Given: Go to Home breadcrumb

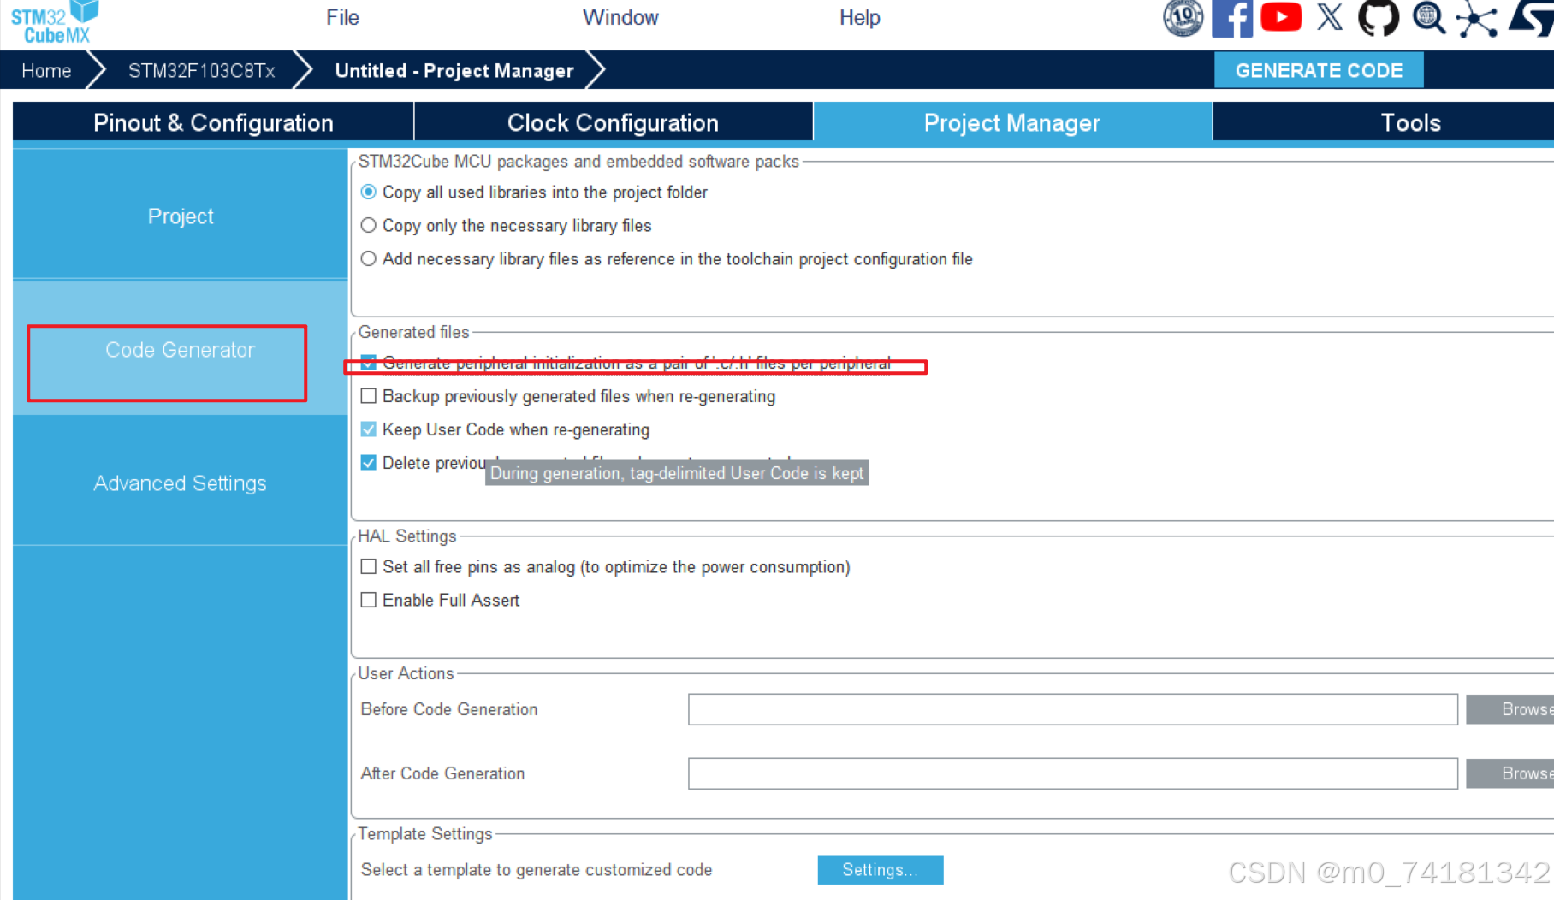Looking at the screenshot, I should click(46, 70).
